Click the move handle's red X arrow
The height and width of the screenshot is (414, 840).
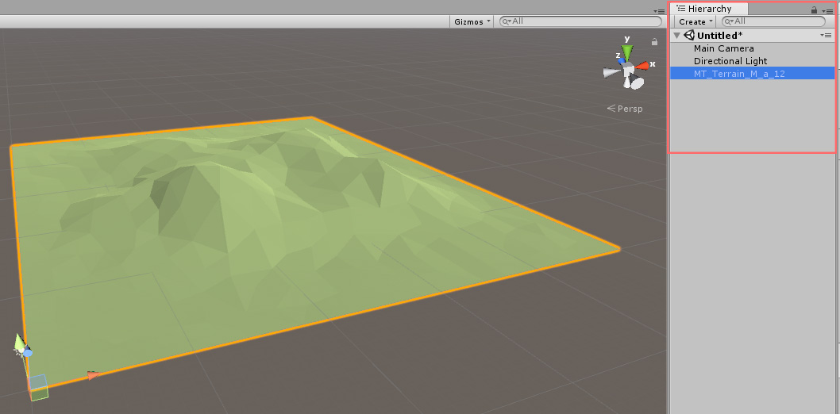coord(93,375)
